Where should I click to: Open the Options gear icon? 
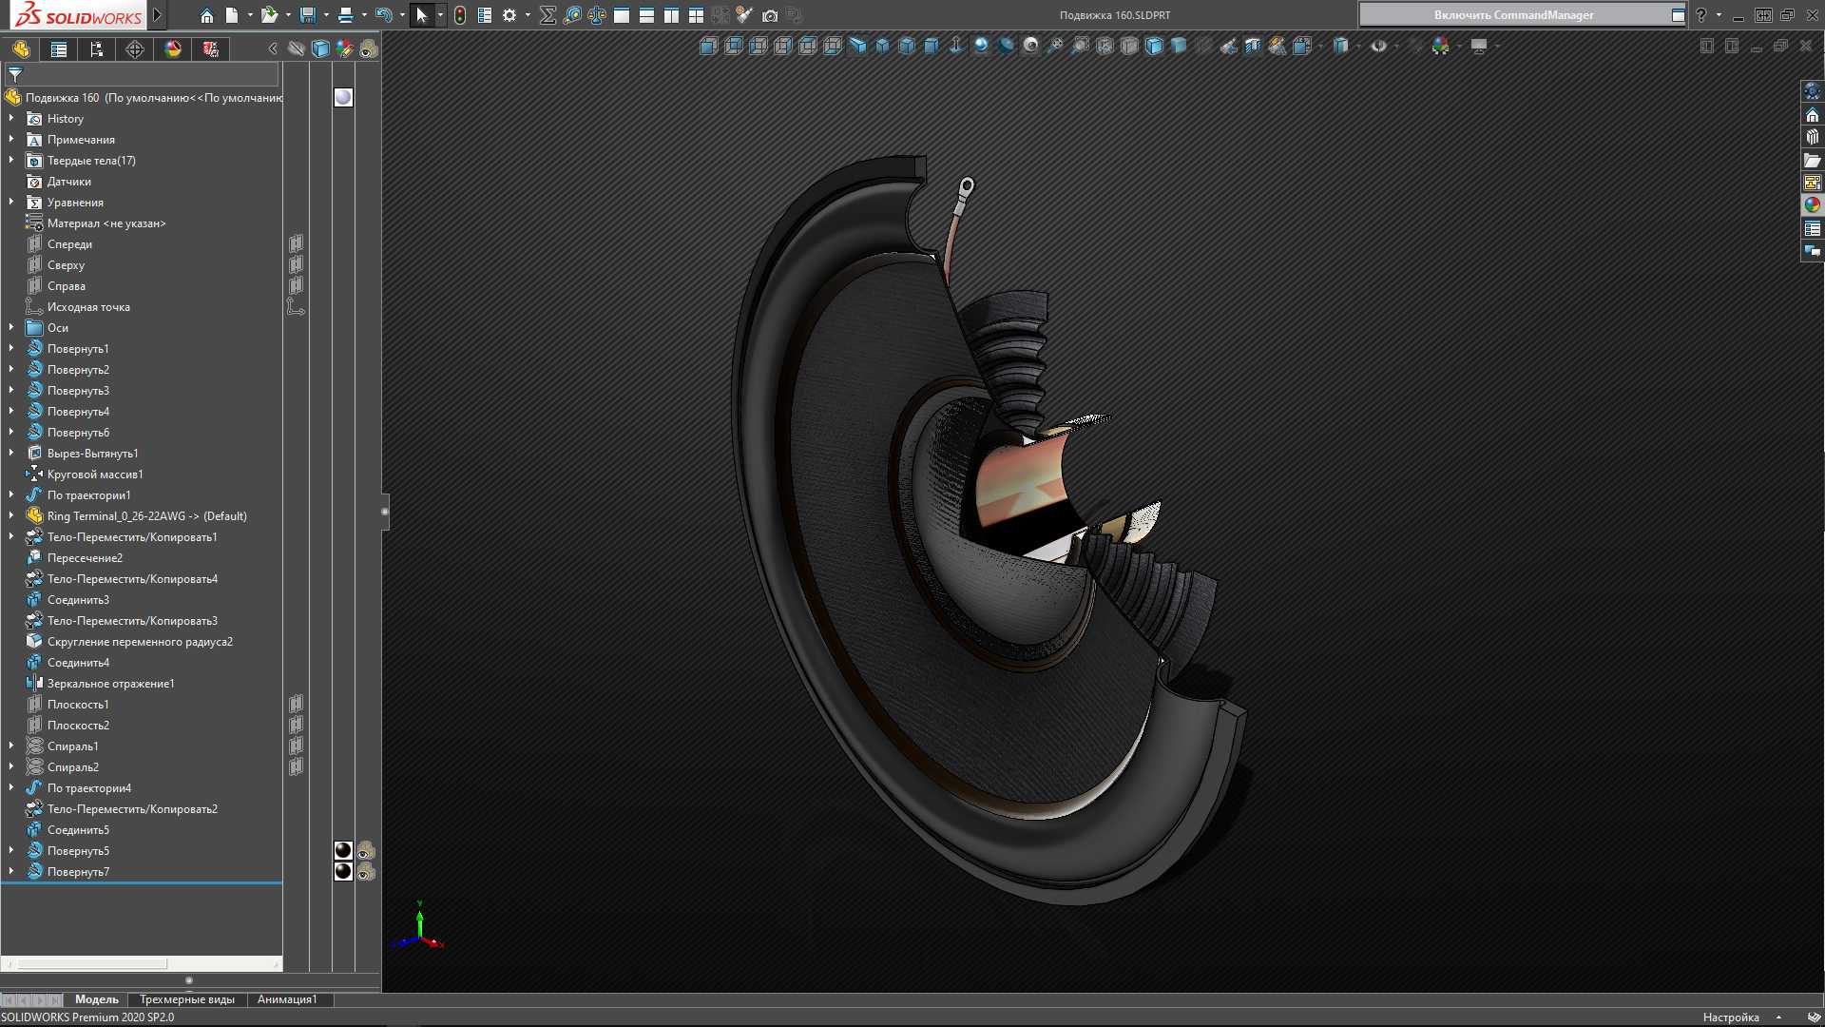tap(509, 15)
